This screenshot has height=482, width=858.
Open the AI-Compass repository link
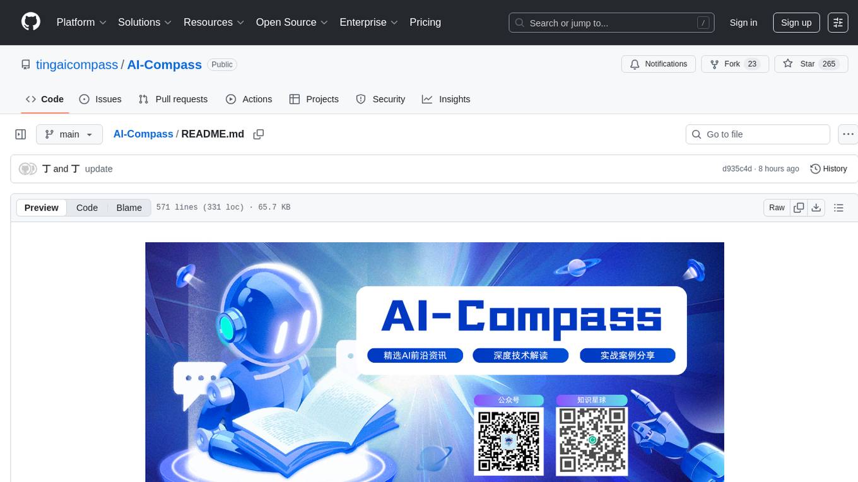[x=165, y=64]
